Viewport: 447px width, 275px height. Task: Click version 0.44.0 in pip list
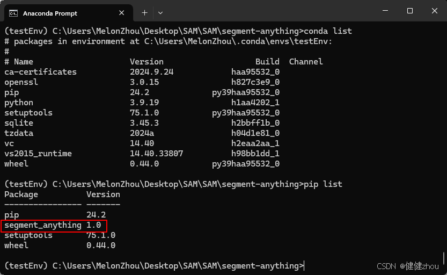pos(101,245)
